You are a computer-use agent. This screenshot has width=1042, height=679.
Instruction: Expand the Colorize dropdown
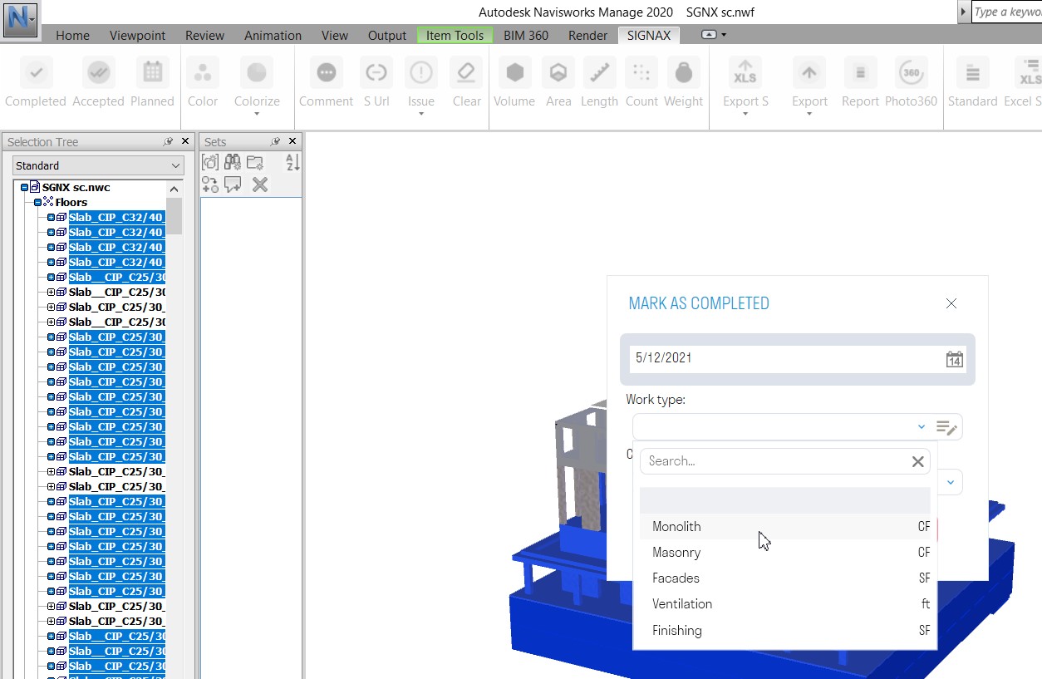pos(257,114)
